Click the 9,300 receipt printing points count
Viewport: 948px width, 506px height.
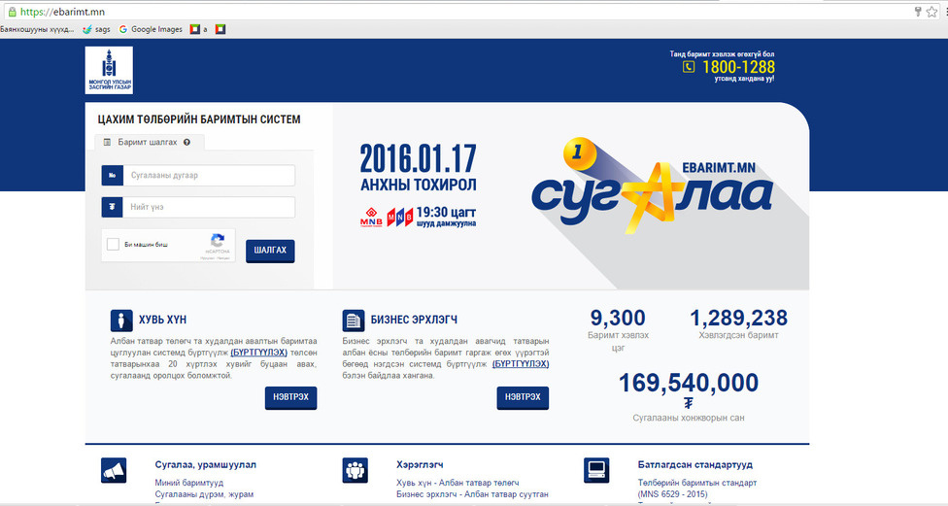[x=618, y=318]
